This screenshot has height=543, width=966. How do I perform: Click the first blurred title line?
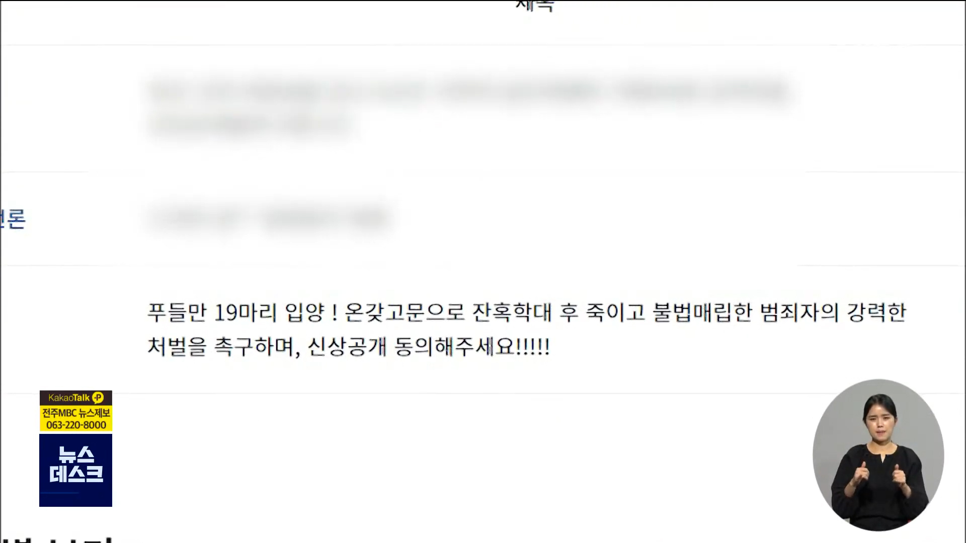469,93
